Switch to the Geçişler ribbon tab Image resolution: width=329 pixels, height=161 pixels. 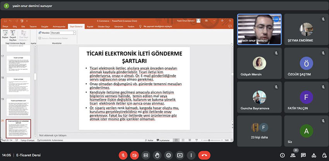[x=45, y=27]
